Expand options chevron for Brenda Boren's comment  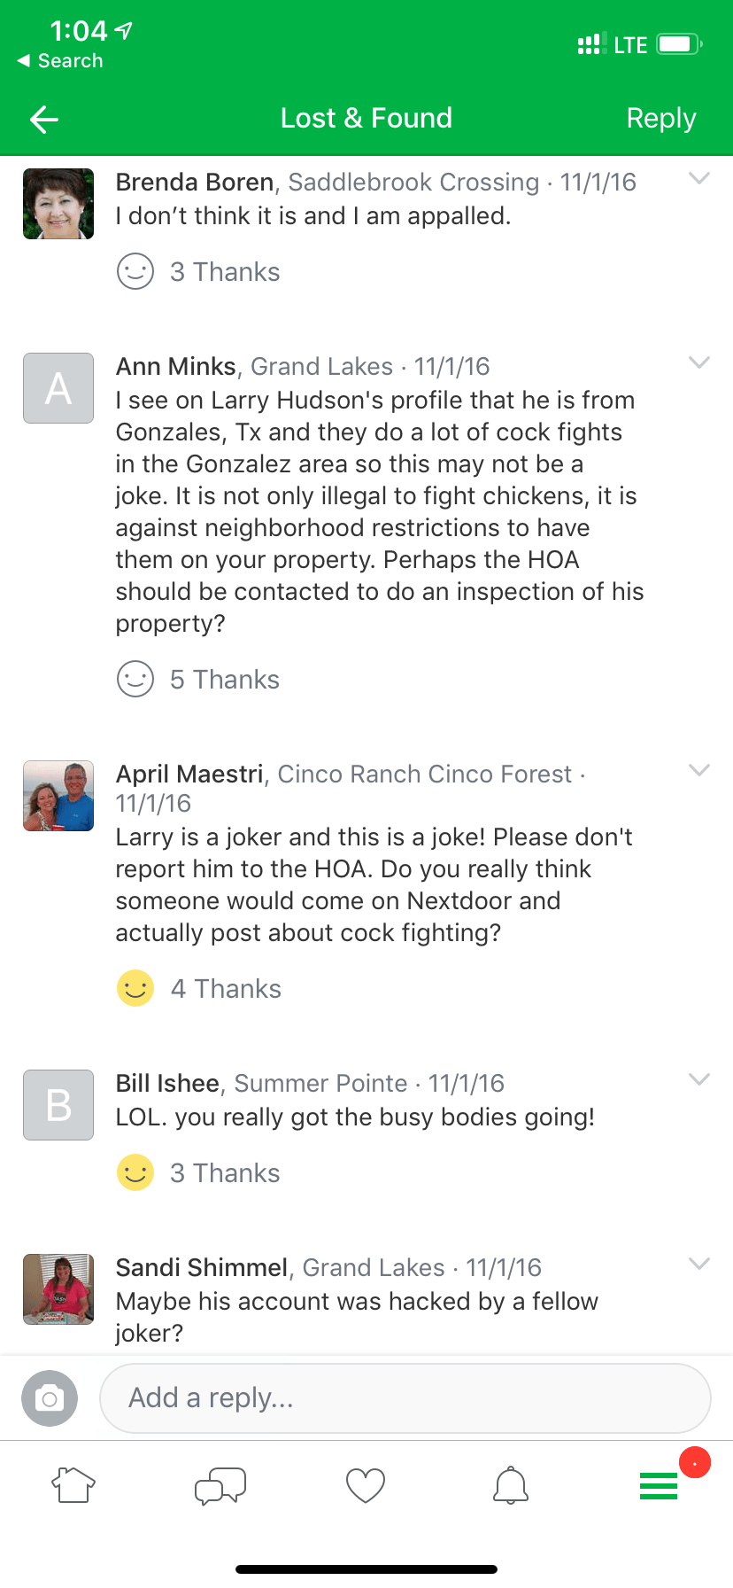click(x=699, y=178)
